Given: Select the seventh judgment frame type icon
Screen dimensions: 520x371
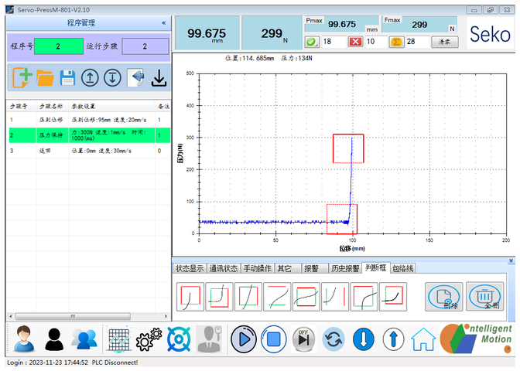Looking at the screenshot, I should (x=364, y=297).
